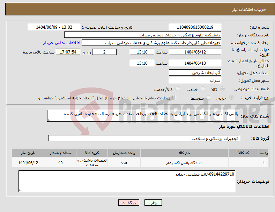The height and width of the screenshot is (212, 275).
Task: Click the واحد شمارش column header
Action: click(124, 153)
